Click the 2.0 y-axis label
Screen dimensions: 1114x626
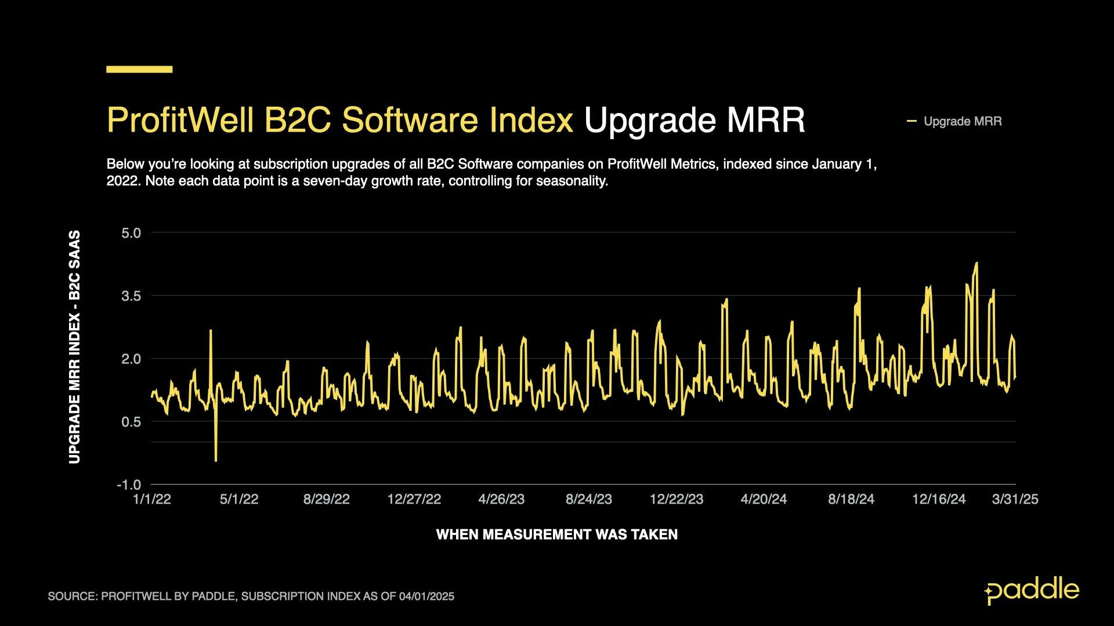point(131,359)
